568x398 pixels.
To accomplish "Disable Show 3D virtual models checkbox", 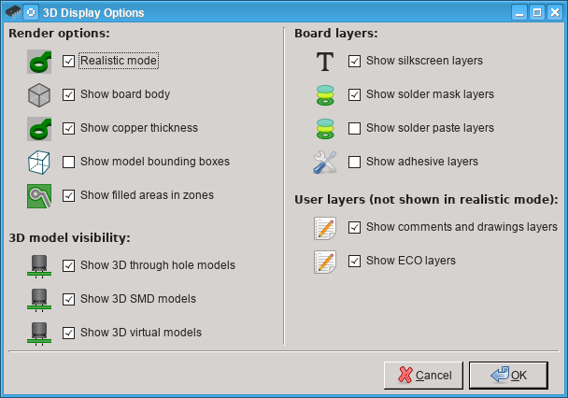I will 68,333.
